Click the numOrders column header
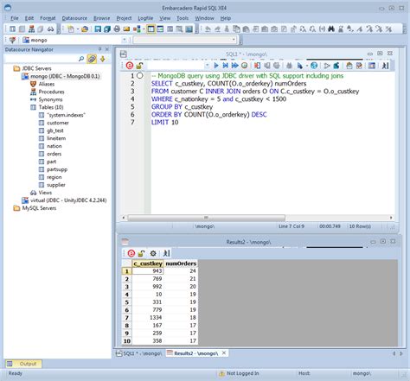The height and width of the screenshot is (381, 410). (x=181, y=264)
